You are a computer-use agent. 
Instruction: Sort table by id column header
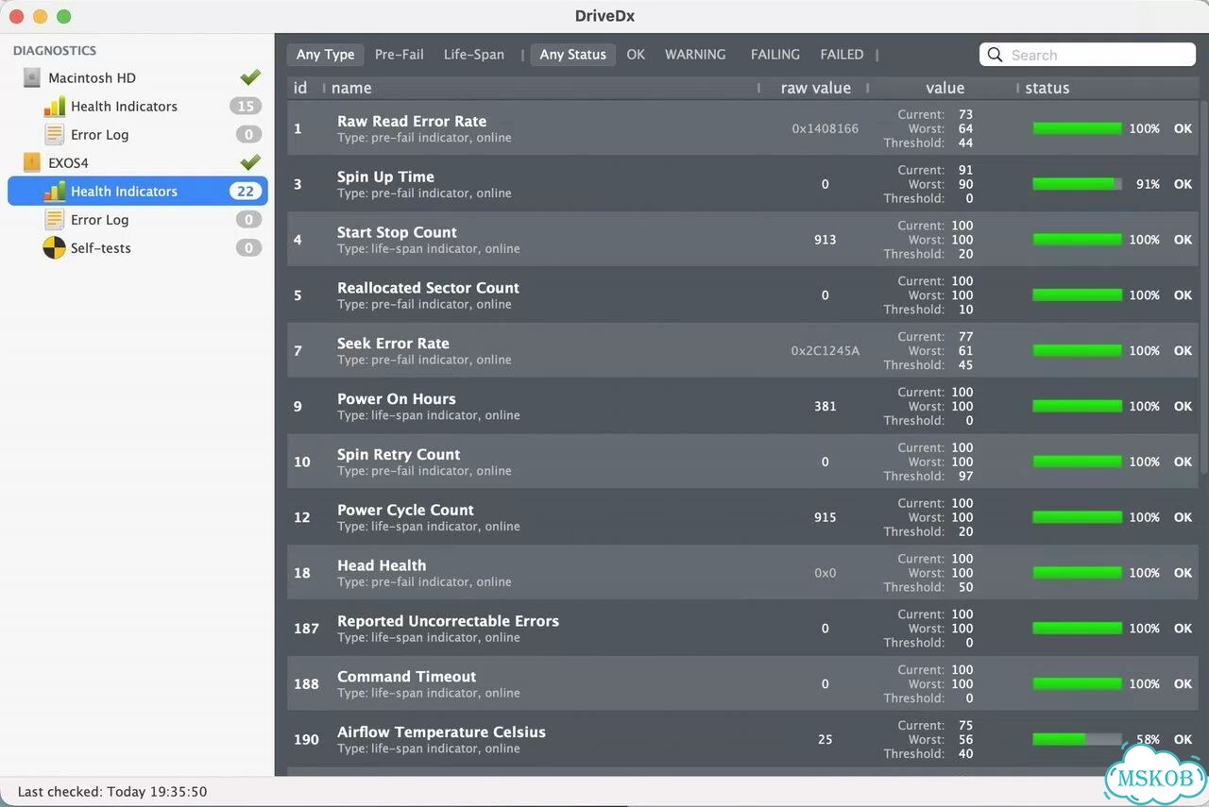click(x=301, y=88)
